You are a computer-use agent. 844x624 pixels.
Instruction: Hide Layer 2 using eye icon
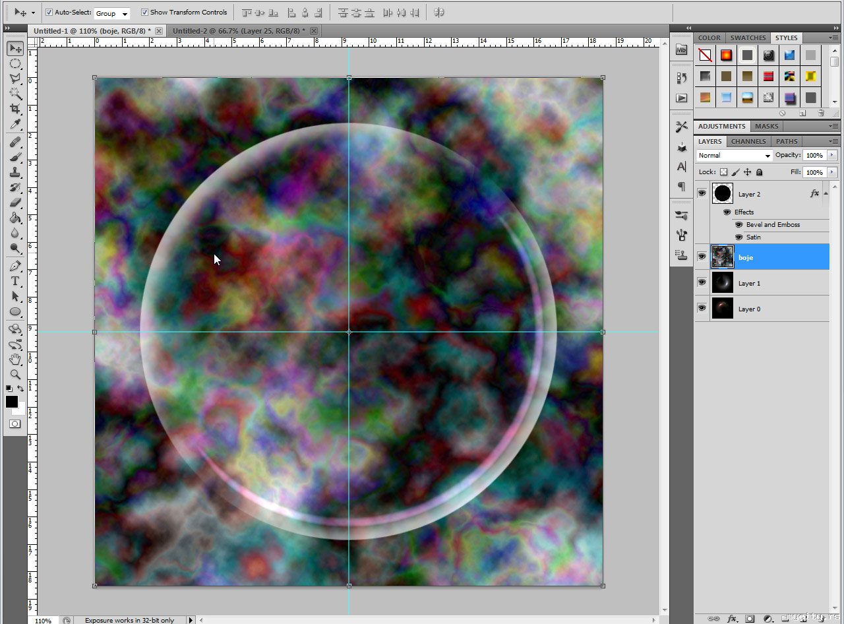tap(702, 193)
